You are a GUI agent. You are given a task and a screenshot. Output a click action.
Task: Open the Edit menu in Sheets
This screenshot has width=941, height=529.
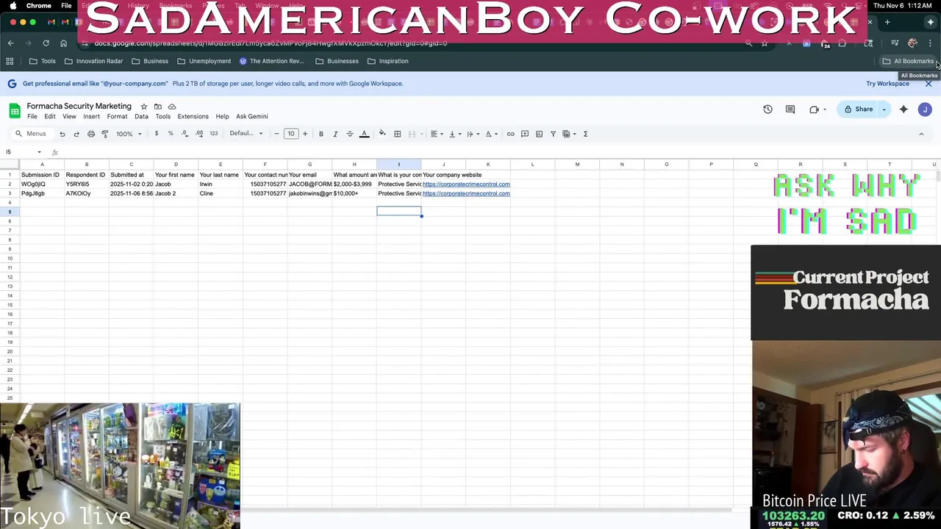[x=50, y=117]
